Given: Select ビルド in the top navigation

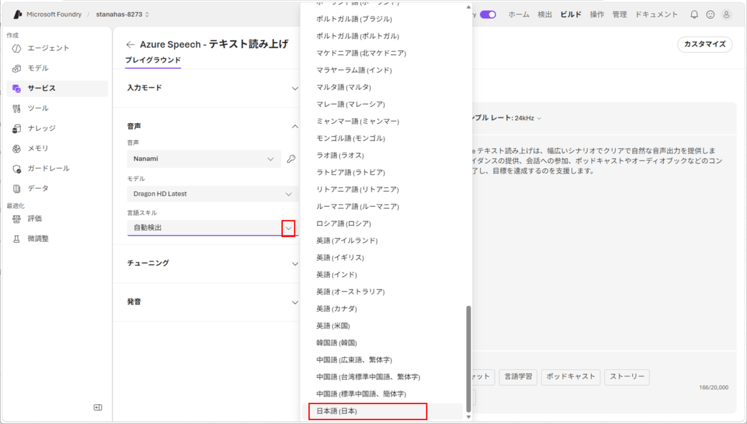Looking at the screenshot, I should pyautogui.click(x=571, y=14).
